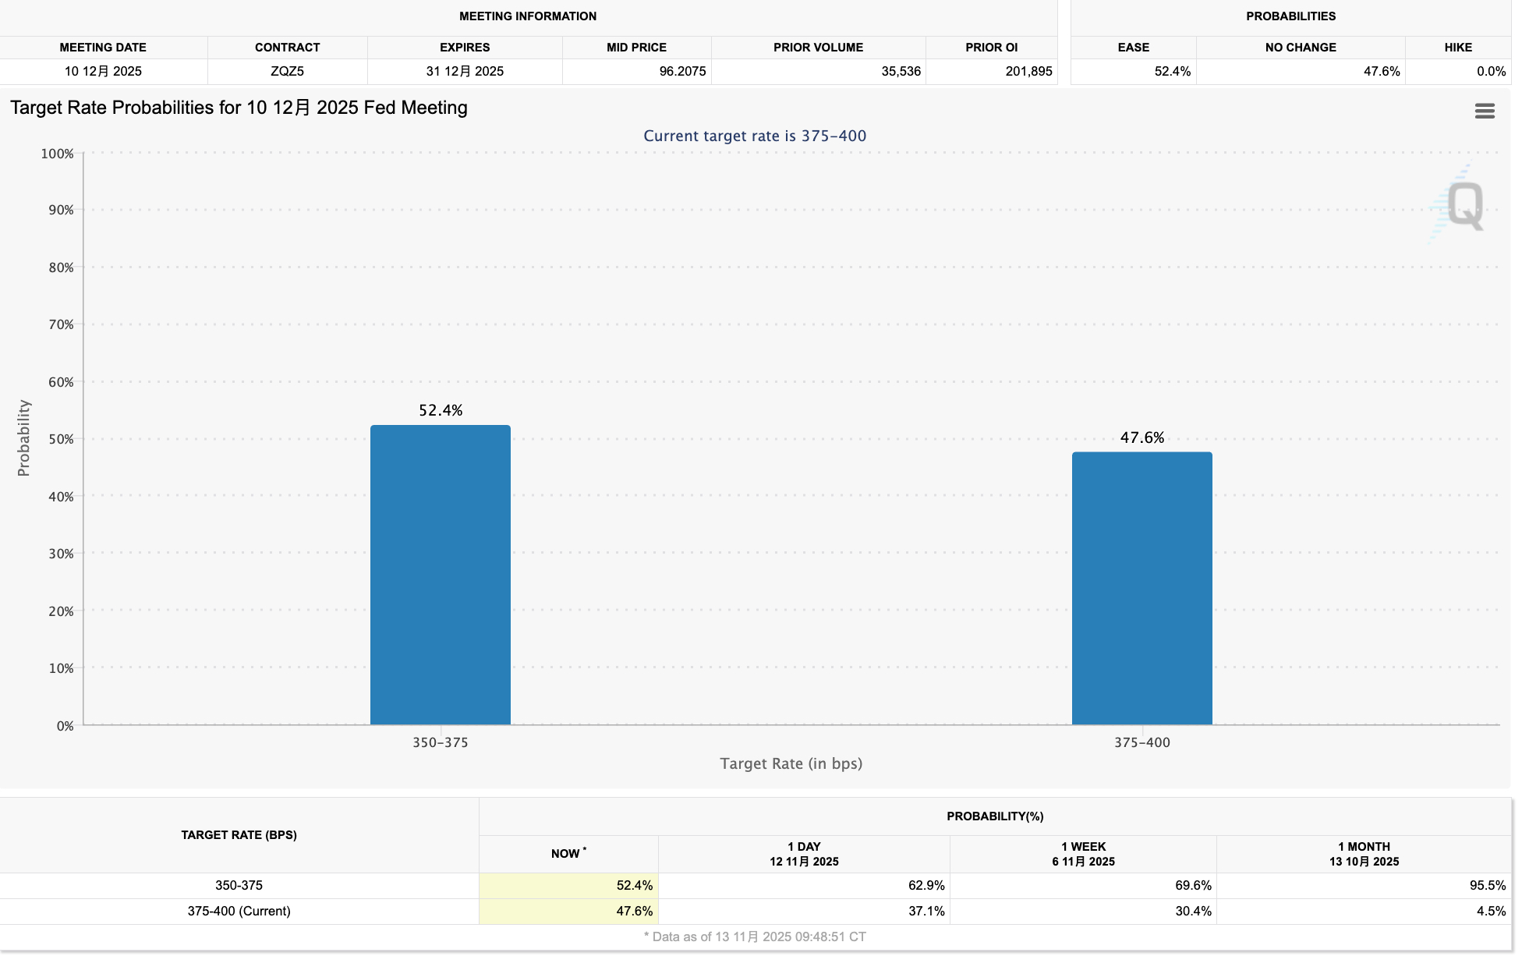
Task: Click the HIKE probability header
Action: 1457,48
